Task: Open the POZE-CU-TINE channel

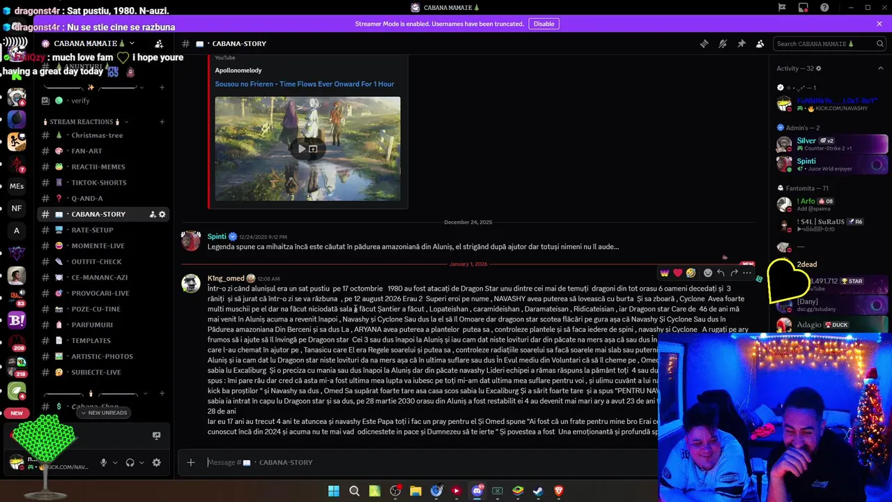Action: click(x=103, y=309)
